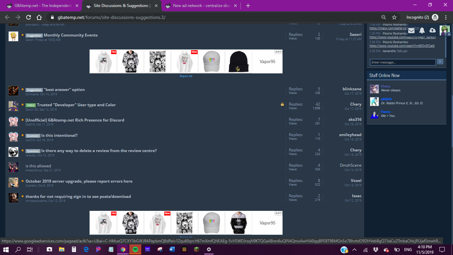The height and width of the screenshot is (255, 453).
Task: Open the Monthly Community Events thread
Action: point(71,35)
